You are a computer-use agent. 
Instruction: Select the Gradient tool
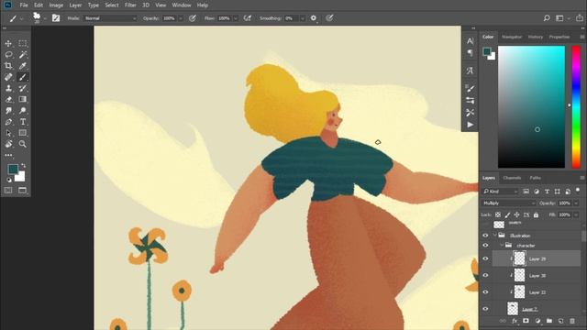click(x=23, y=100)
